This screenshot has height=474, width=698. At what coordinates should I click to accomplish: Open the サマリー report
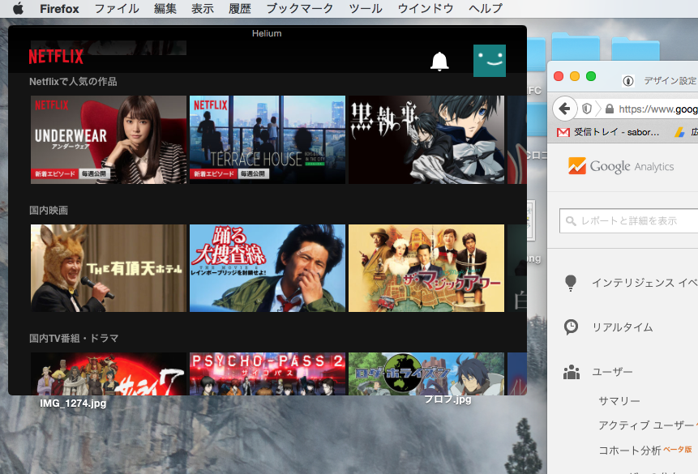tap(619, 401)
